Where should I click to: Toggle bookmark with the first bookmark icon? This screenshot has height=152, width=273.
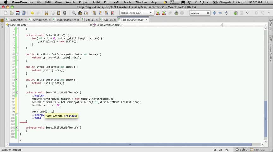94,13
